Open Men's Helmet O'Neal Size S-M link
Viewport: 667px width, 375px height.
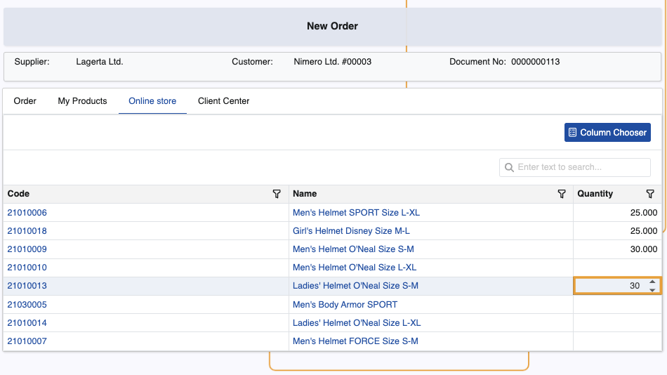353,249
